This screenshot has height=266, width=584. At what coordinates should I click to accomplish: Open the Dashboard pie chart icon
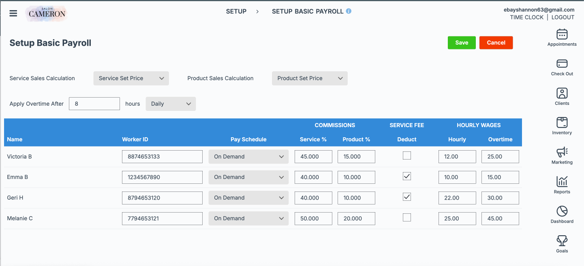pos(562,211)
